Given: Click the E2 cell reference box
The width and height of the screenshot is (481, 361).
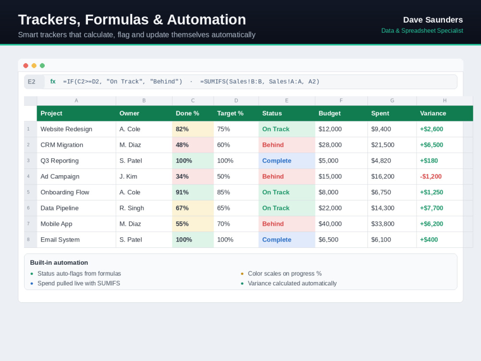Looking at the screenshot, I should point(34,82).
